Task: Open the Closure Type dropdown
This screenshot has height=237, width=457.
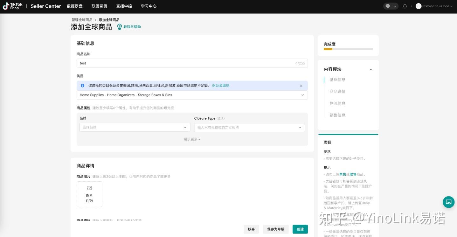Action: pos(250,128)
